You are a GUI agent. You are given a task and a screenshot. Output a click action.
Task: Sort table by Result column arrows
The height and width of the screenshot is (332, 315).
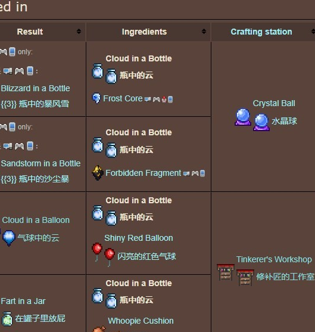pyautogui.click(x=79, y=32)
